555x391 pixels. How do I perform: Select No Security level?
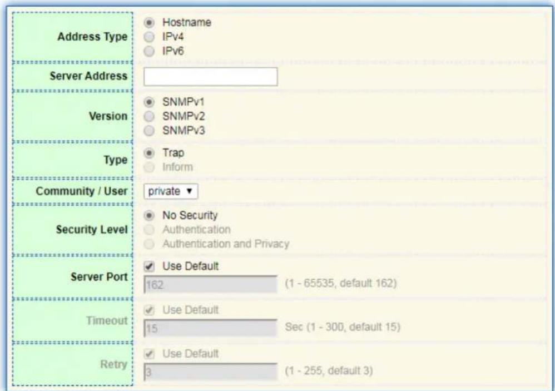pyautogui.click(x=149, y=215)
